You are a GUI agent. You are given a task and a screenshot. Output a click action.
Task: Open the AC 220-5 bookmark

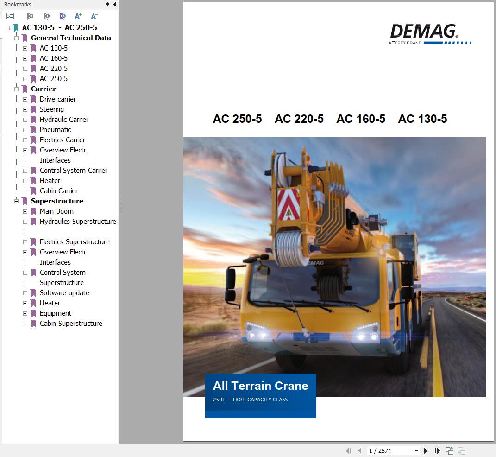pyautogui.click(x=53, y=69)
